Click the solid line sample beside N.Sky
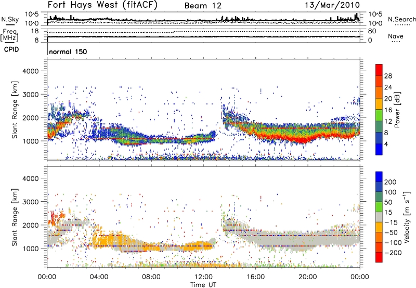 pyautogui.click(x=10, y=24)
